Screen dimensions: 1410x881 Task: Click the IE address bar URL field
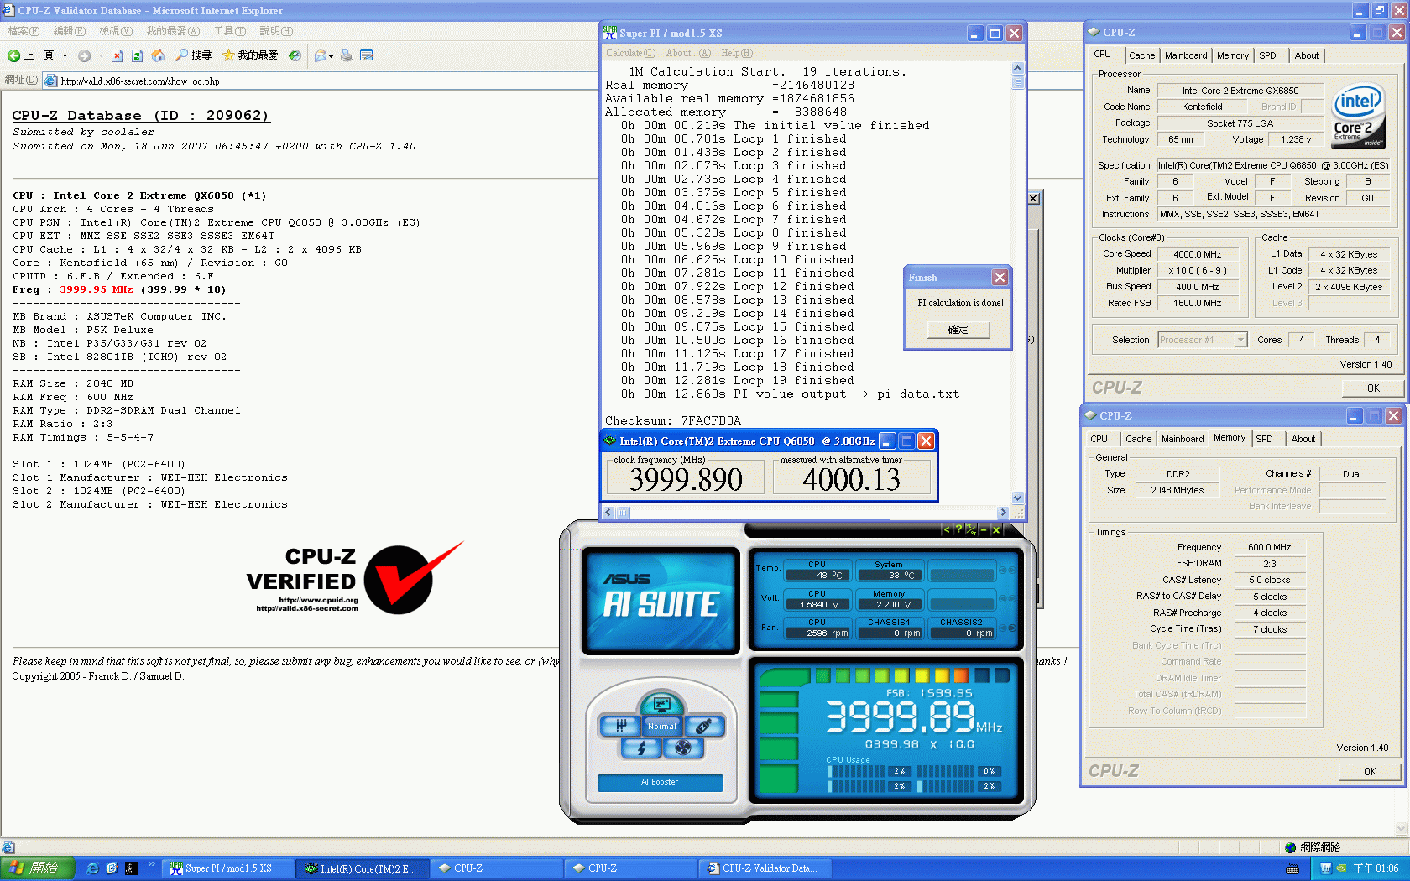pos(319,81)
